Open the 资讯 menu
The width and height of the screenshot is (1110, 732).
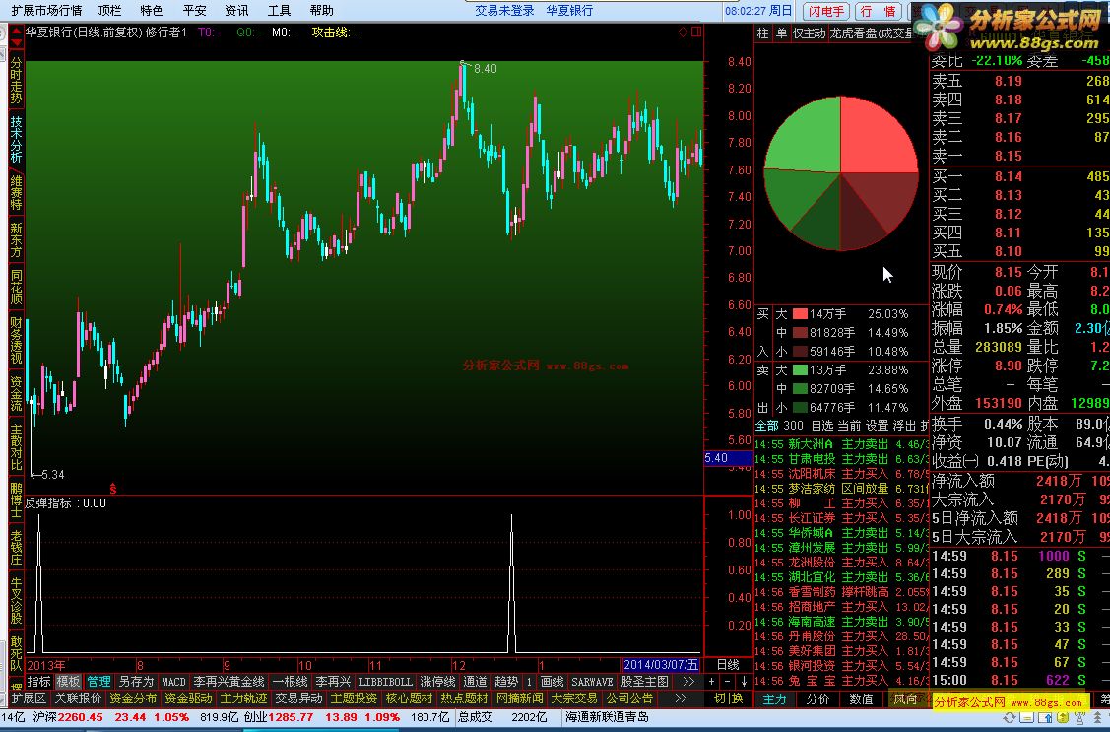click(x=236, y=11)
